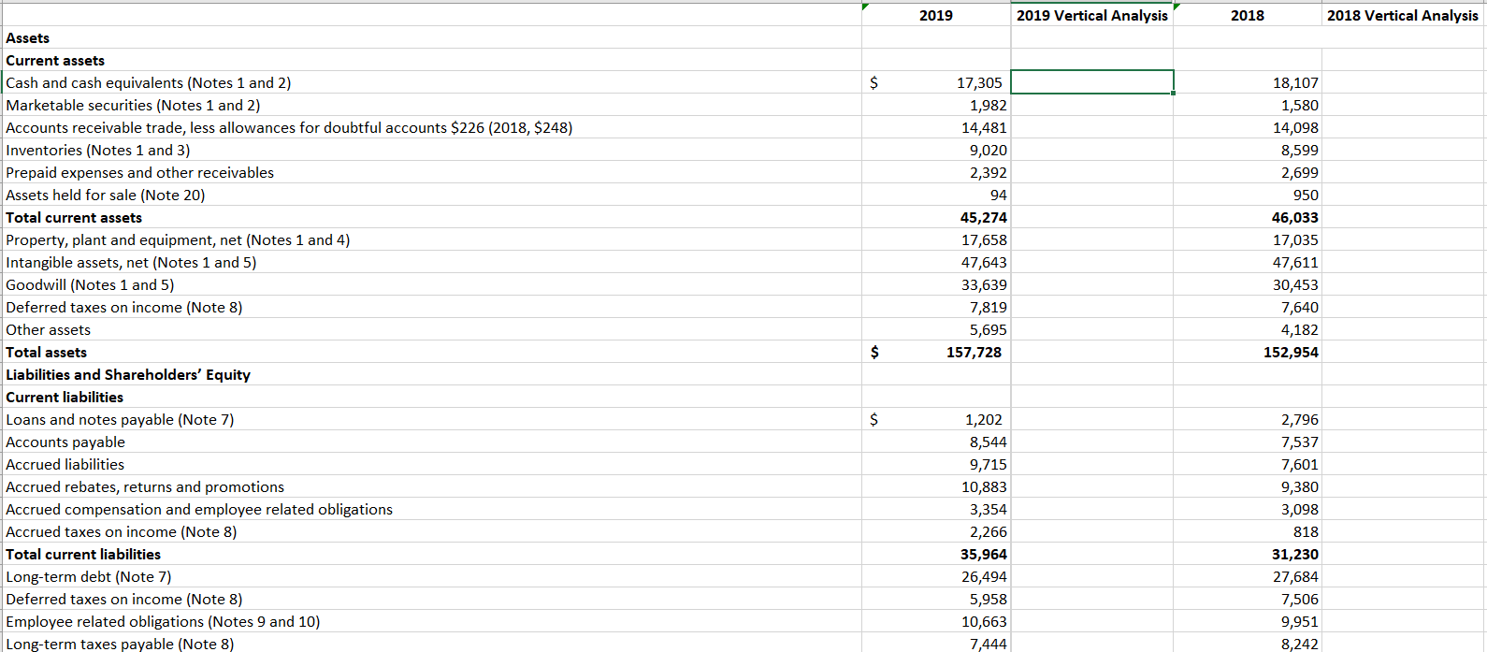
Task: Select Prepaid expenses and other receivables cell
Action: tap(431, 172)
